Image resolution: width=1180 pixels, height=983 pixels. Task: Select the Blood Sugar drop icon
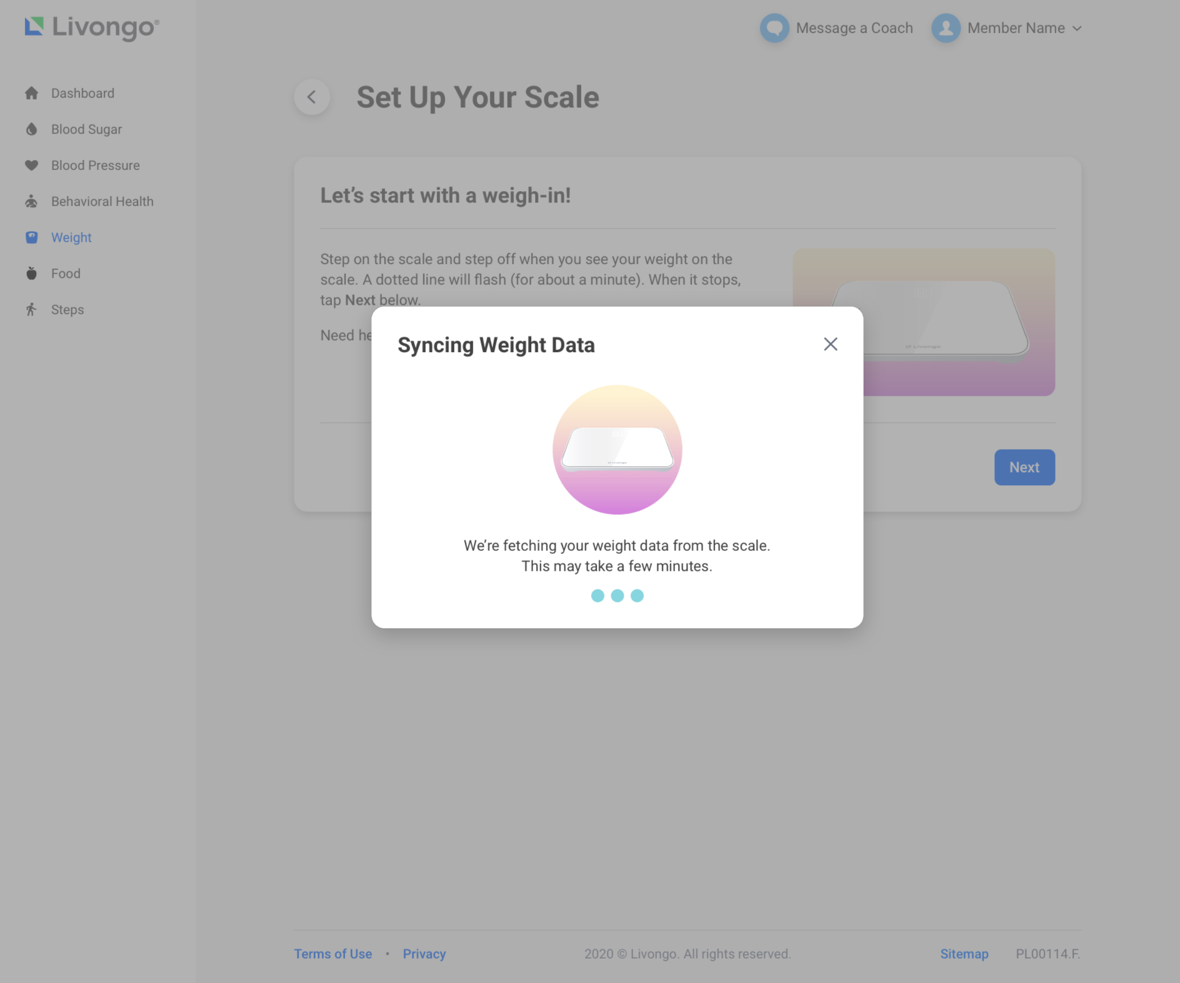pyautogui.click(x=32, y=129)
